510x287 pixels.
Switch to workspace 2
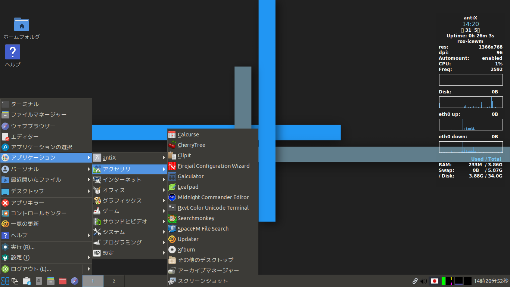114,281
